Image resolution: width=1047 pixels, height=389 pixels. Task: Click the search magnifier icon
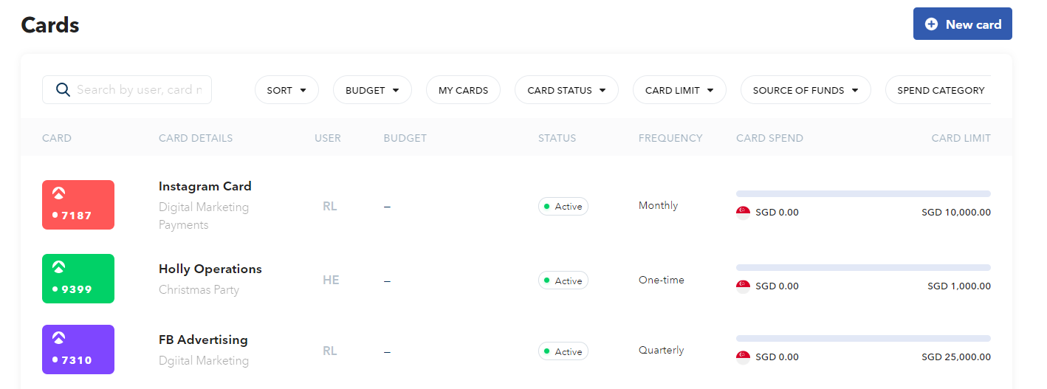click(x=63, y=90)
